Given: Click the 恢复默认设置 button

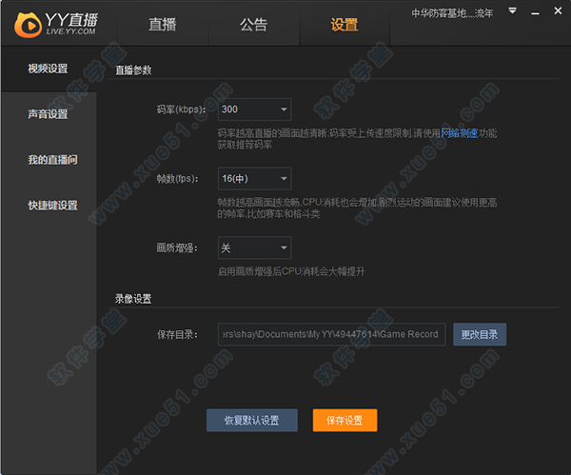Looking at the screenshot, I should click(252, 421).
